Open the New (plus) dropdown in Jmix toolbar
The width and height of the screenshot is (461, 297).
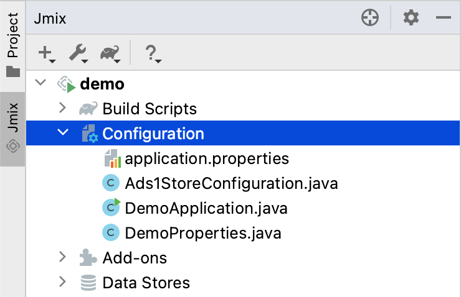(47, 54)
